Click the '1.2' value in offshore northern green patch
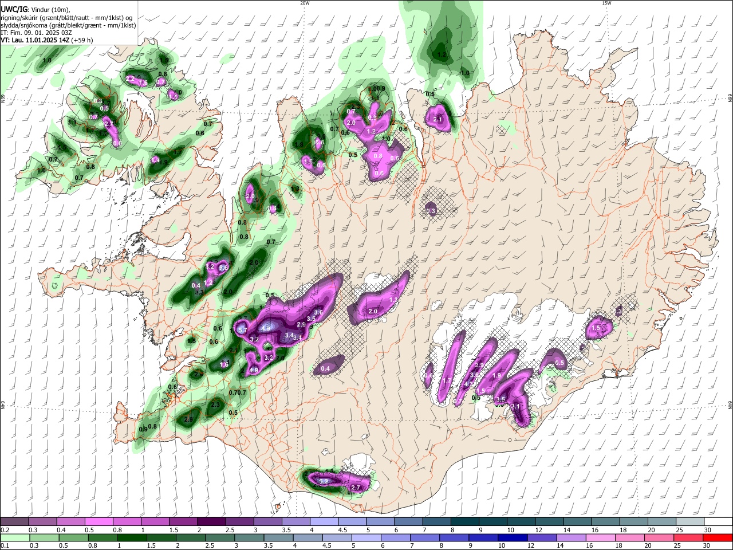The height and width of the screenshot is (550, 733). point(442,55)
